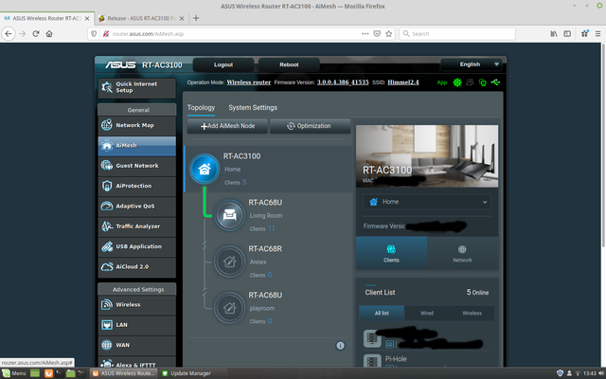Image resolution: width=606 pixels, height=379 pixels.
Task: Open SSID Himmel2.4 link
Action: point(403,82)
